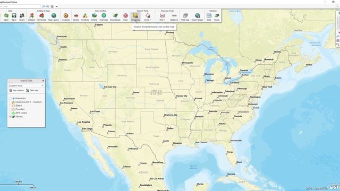Click the Toronto city label

[x=244, y=71]
